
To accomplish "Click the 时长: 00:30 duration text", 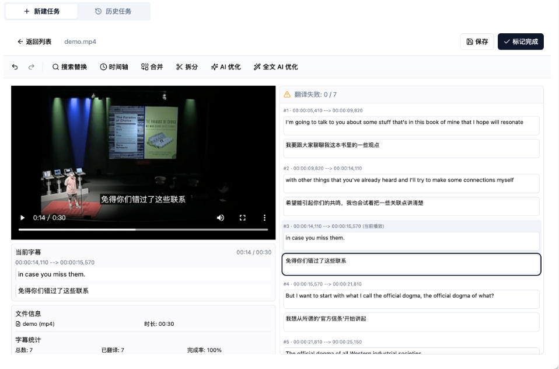I will click(159, 324).
